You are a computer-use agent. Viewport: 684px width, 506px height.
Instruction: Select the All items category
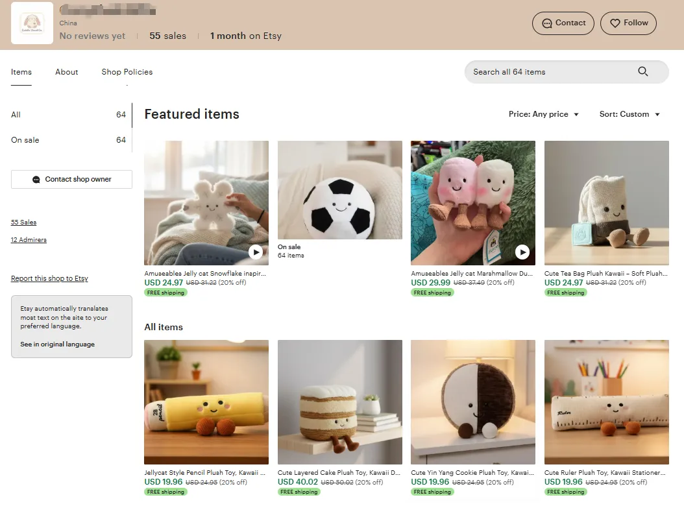pyautogui.click(x=16, y=115)
